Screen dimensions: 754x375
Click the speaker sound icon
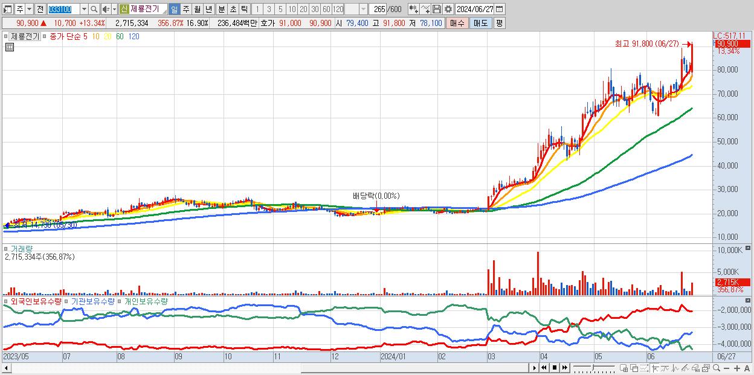[x=105, y=9]
